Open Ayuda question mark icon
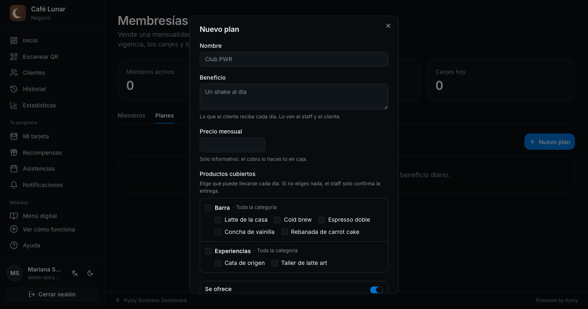This screenshot has height=309, width=588. coord(14,245)
